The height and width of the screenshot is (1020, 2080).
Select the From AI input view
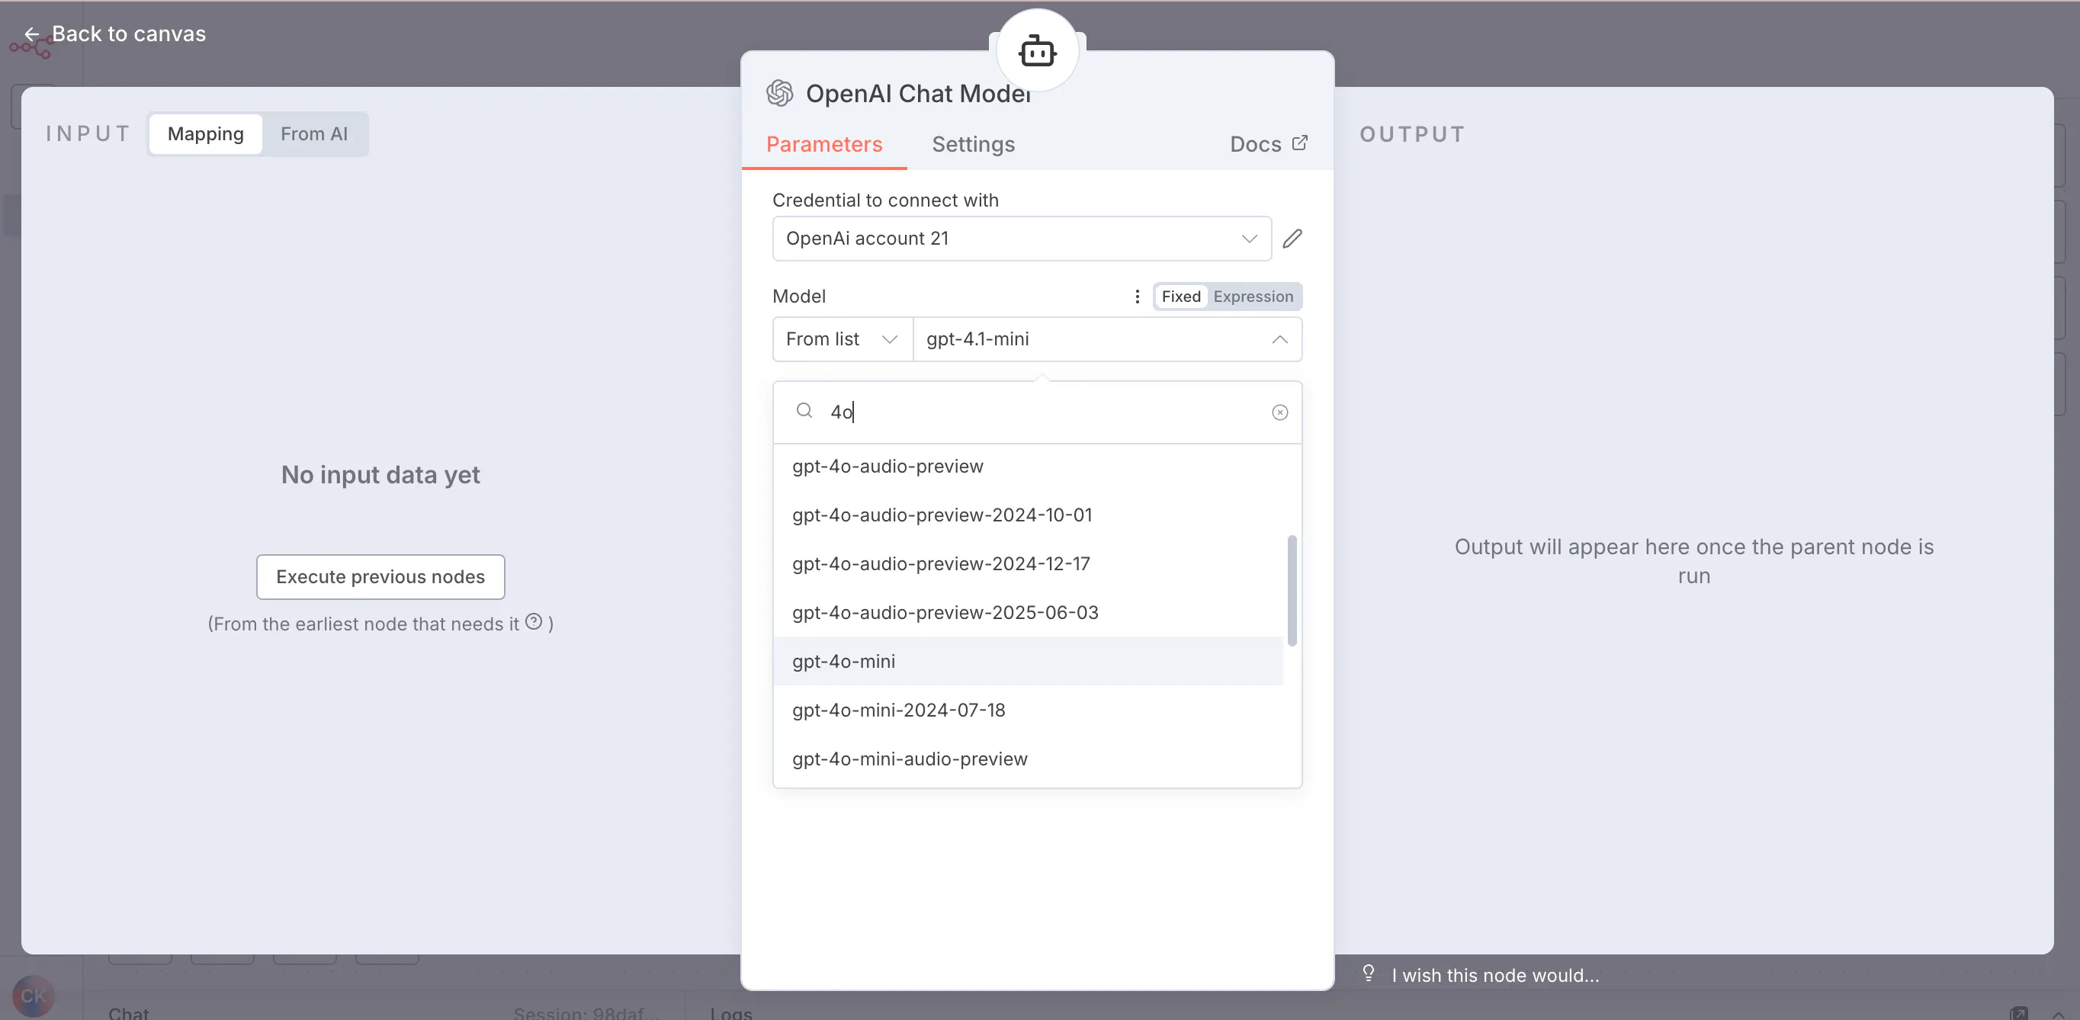click(314, 134)
